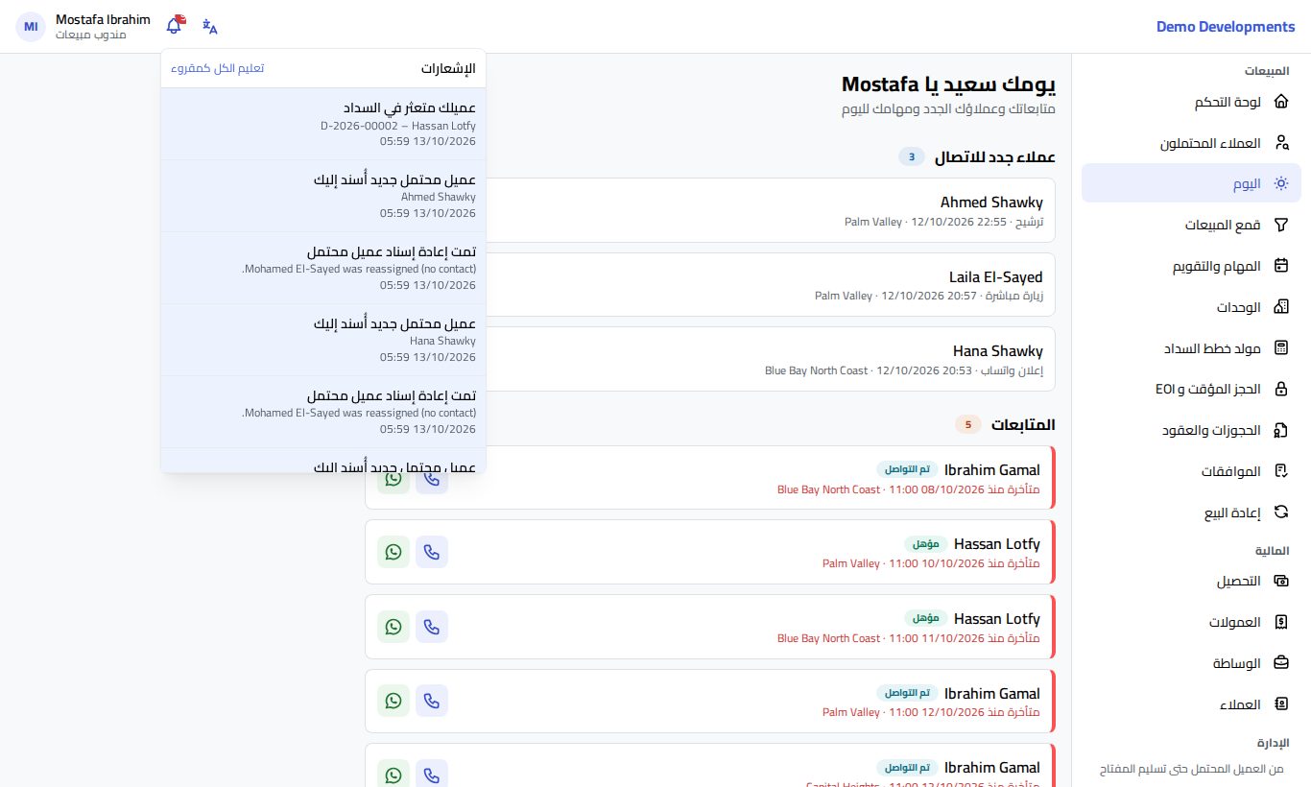Click the lock icon beside الحجز المؤقت و EOI
The image size is (1311, 787).
1280,390
